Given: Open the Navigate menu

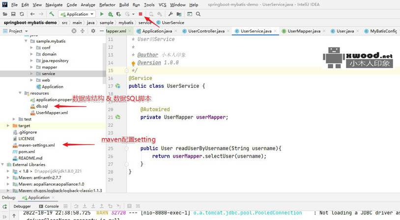Looking at the screenshot, I should [54, 4].
